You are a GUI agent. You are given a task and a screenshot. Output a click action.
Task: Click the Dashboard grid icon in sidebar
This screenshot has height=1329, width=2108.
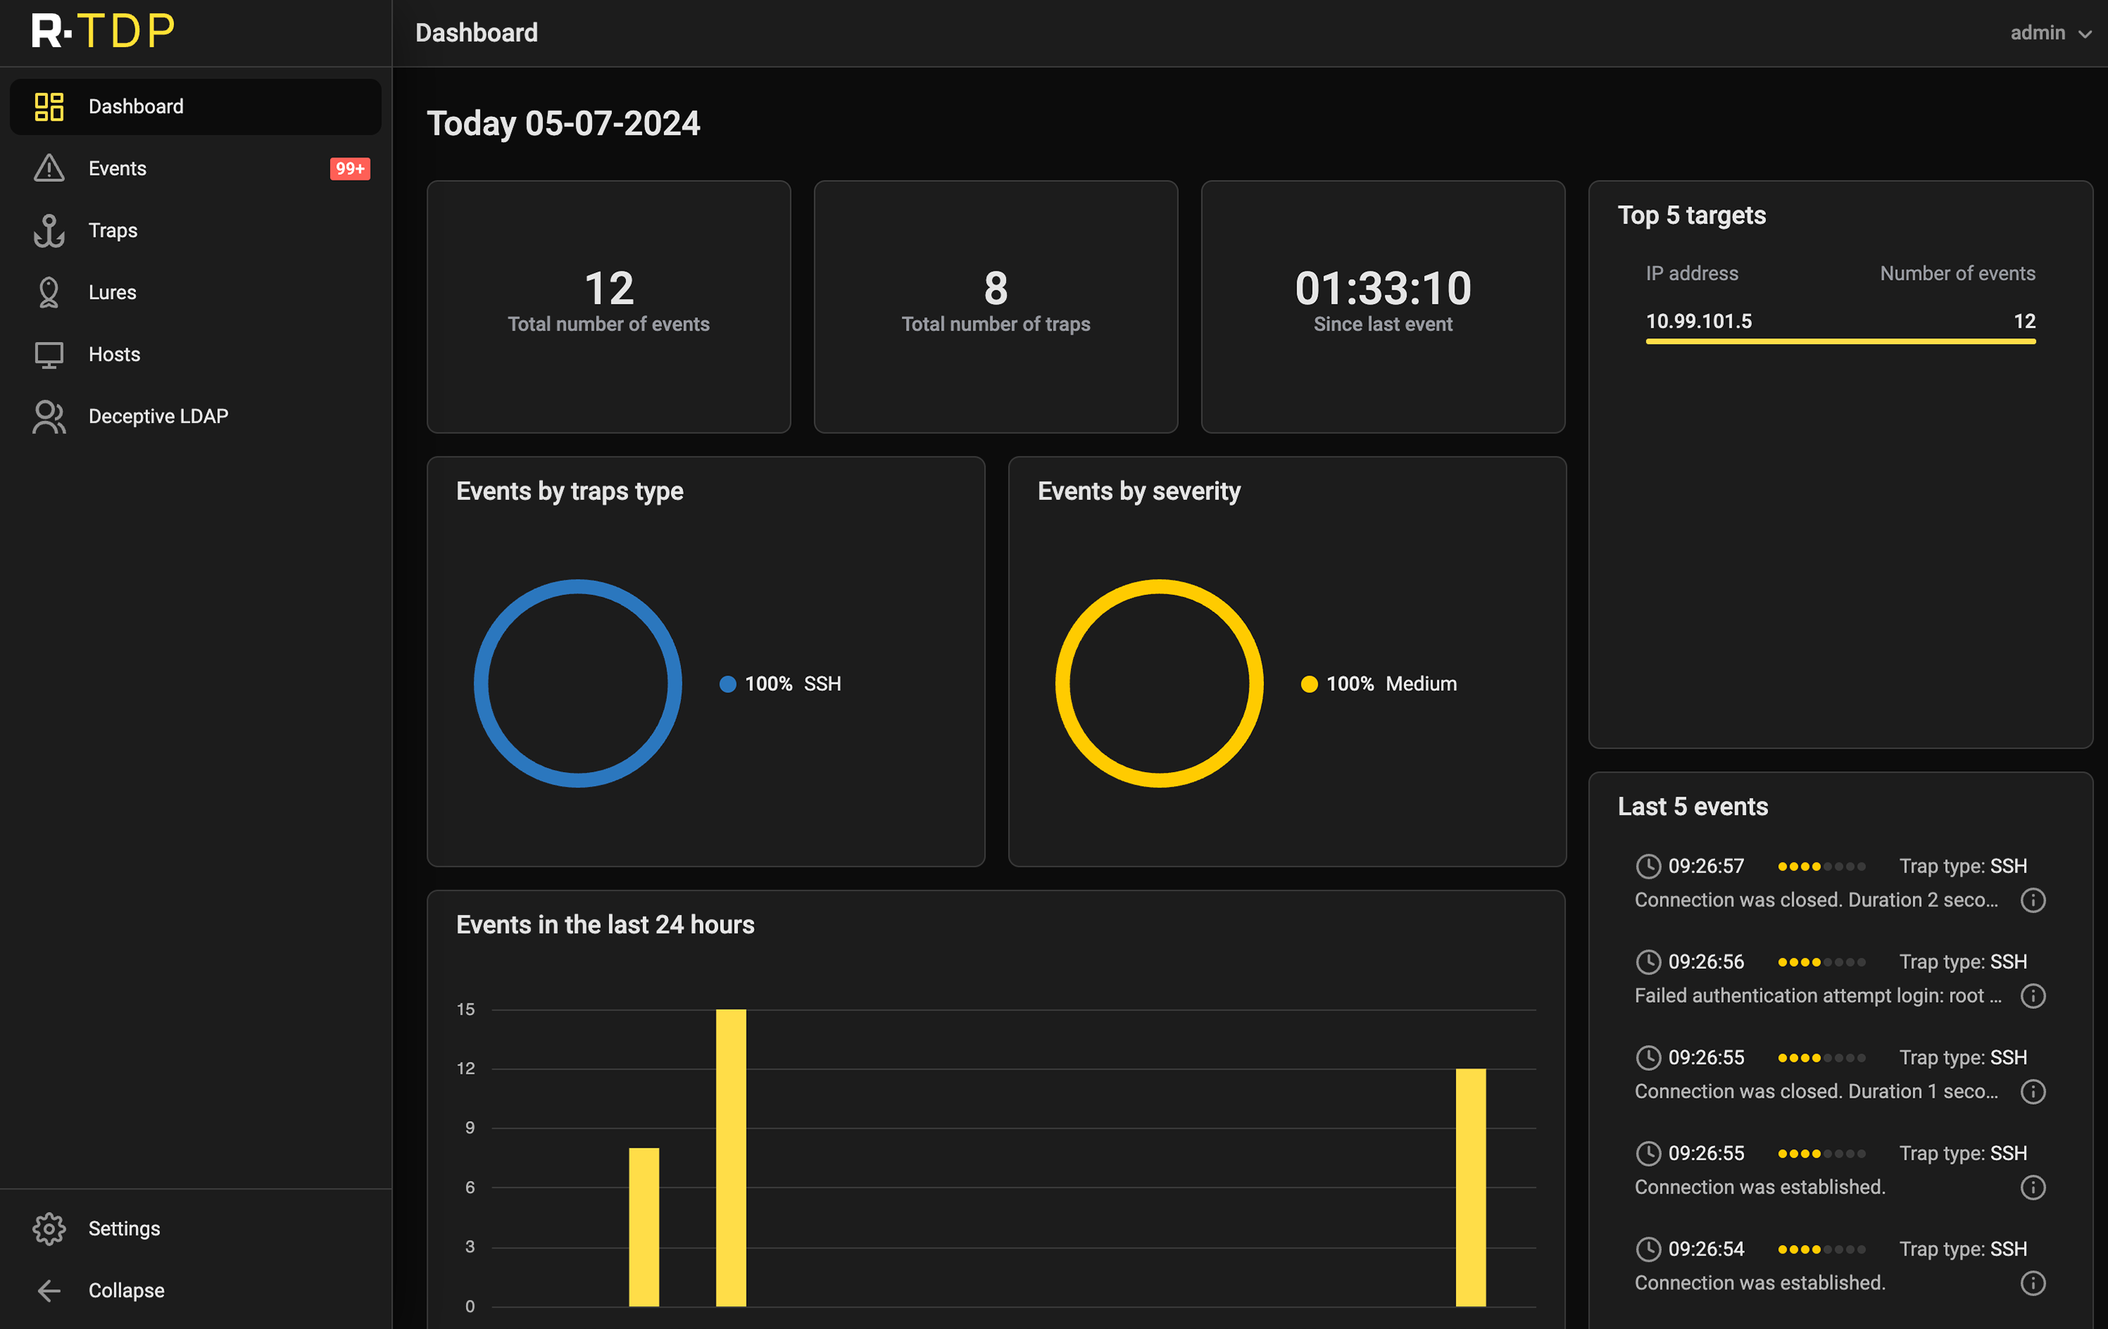49,106
